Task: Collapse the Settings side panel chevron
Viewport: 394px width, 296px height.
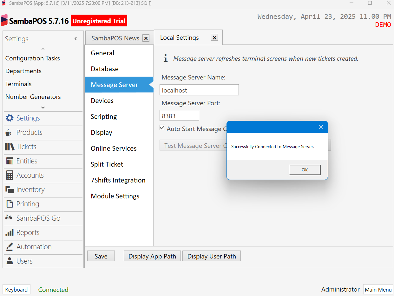Action: tap(76, 39)
